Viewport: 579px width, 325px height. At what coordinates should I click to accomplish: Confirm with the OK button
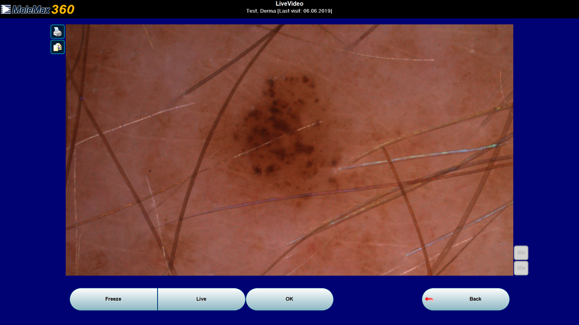tap(289, 299)
